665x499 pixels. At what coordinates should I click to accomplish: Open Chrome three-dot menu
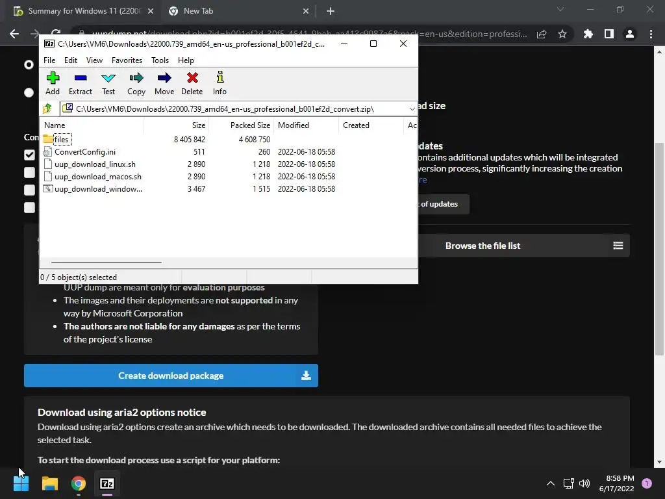tap(651, 34)
